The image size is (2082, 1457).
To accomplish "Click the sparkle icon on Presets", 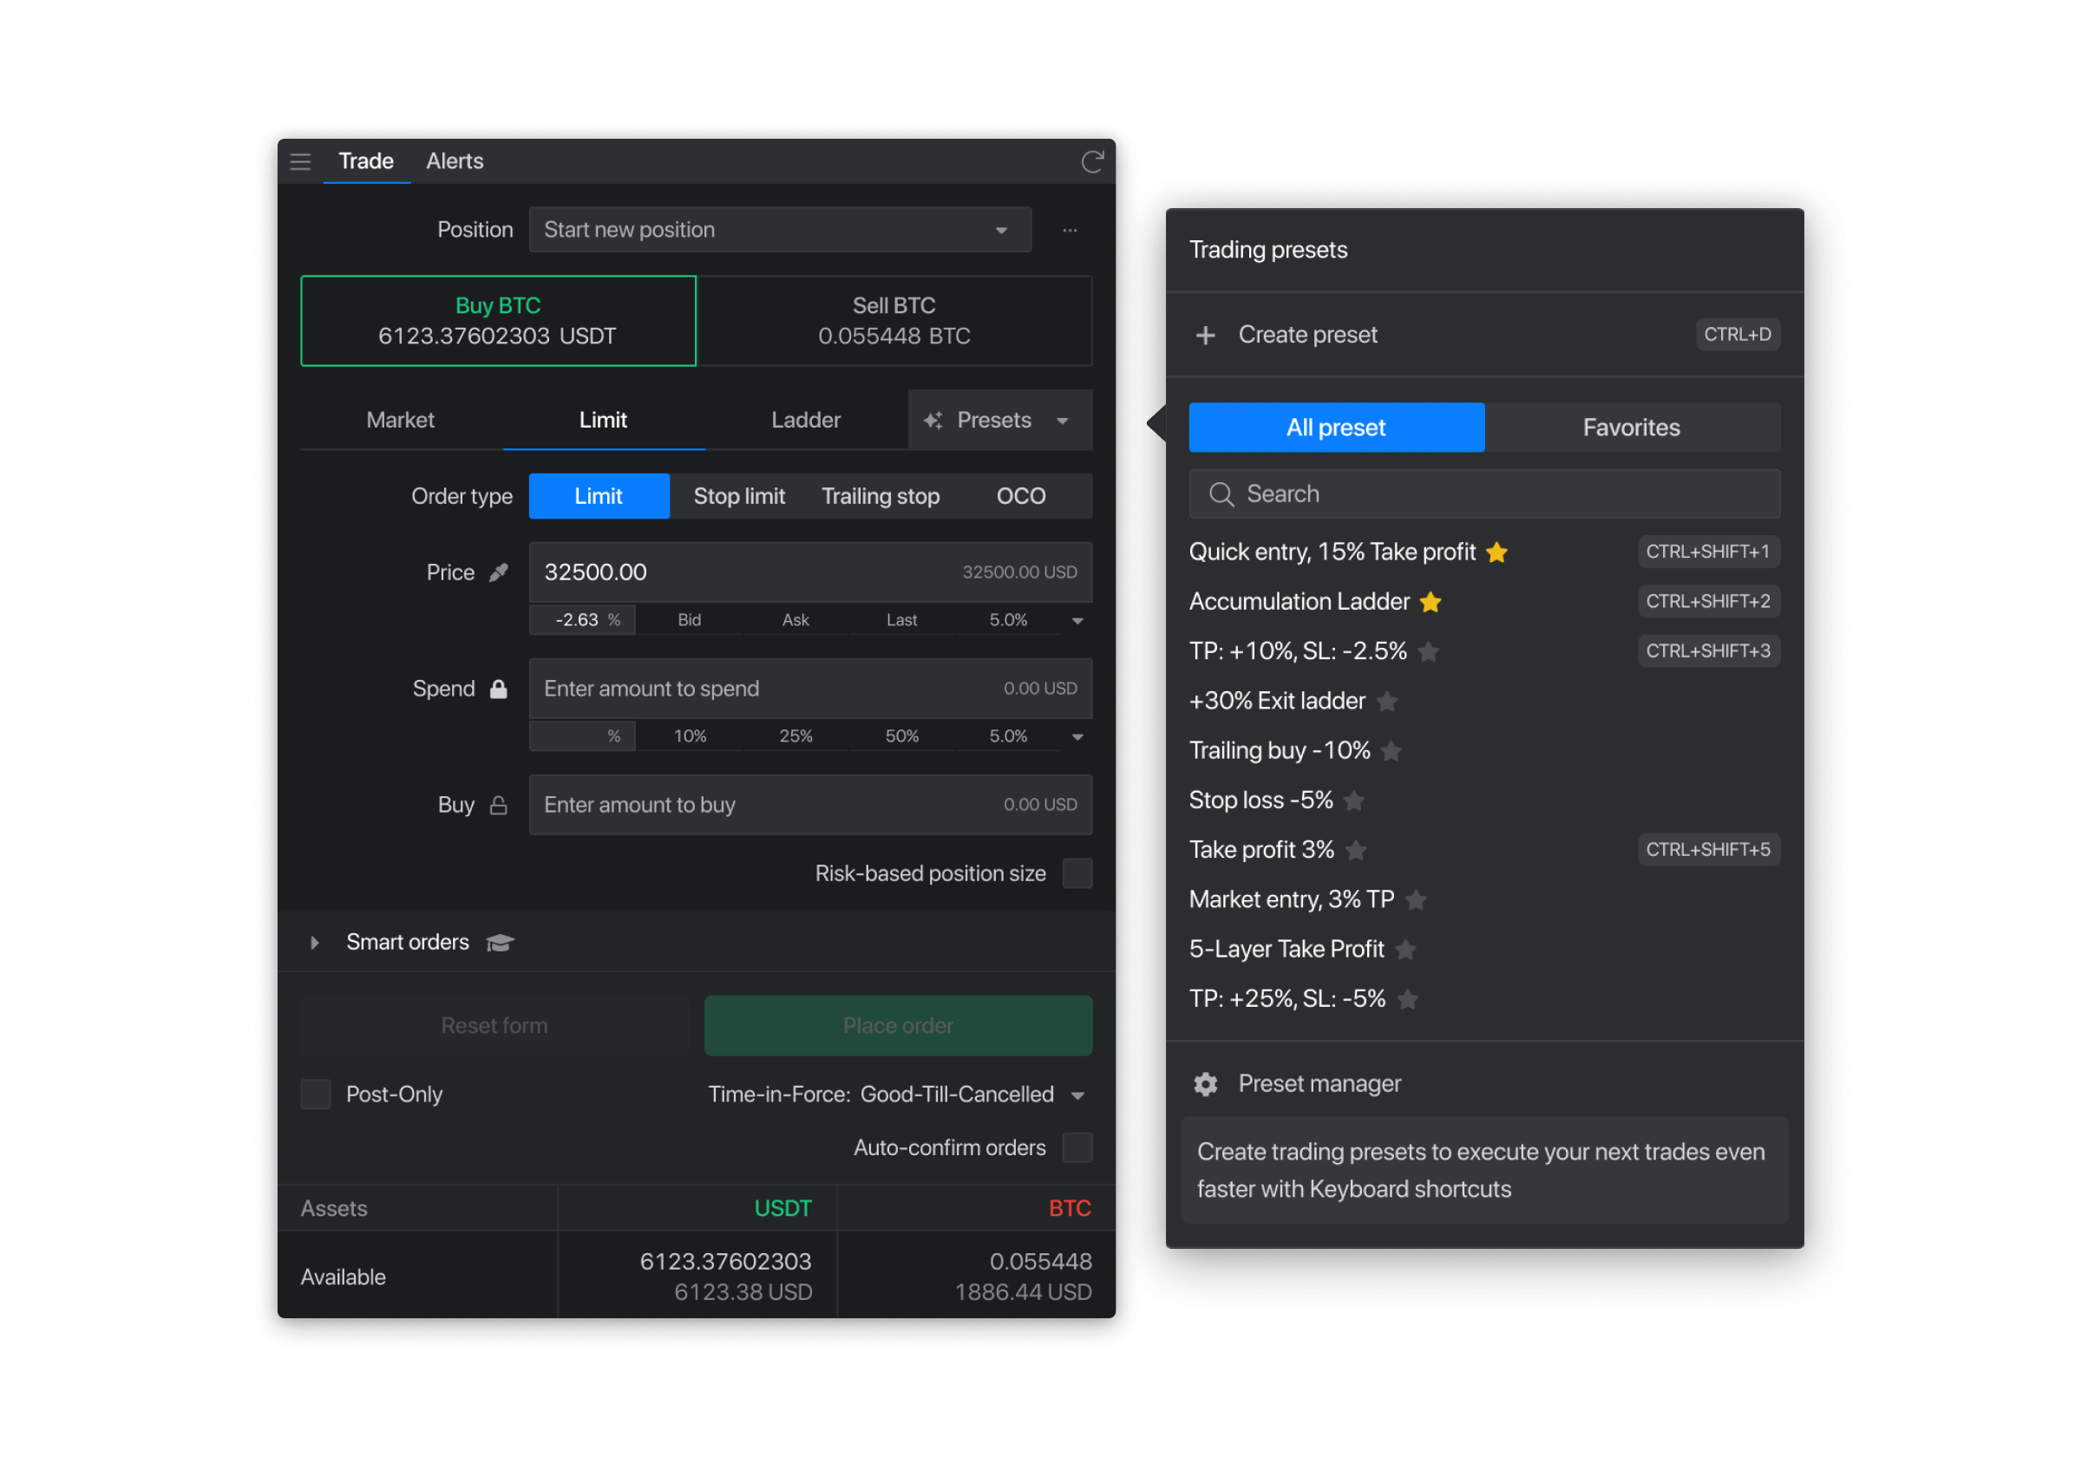I will tap(933, 421).
